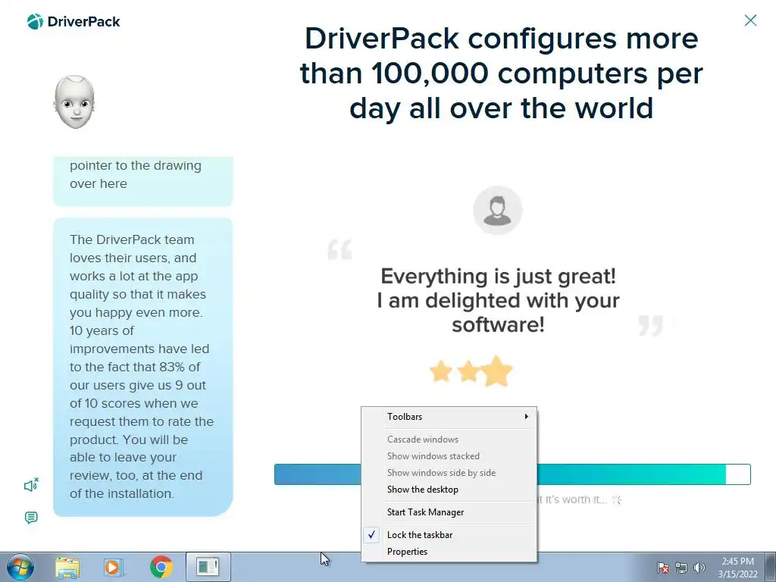Viewport: 776px width, 582px height.
Task: Toggle the chat messages icon
Action: [31, 518]
